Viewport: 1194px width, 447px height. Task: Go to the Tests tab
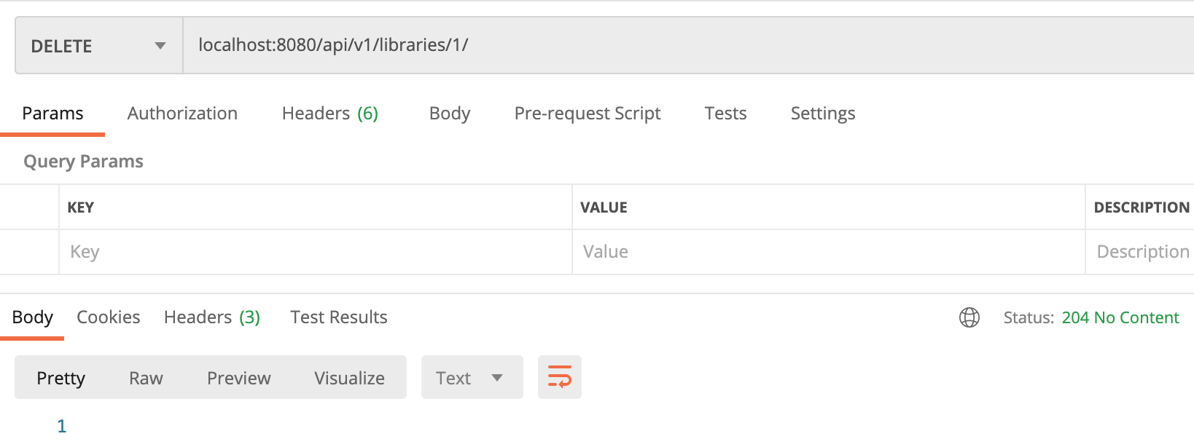point(725,114)
